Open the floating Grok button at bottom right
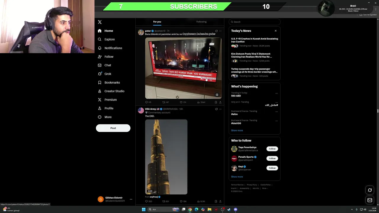 point(370,190)
